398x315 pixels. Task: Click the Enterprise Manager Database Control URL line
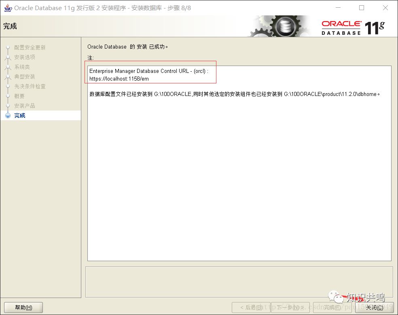coord(149,71)
